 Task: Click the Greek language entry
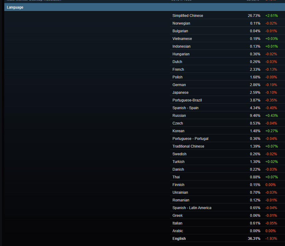(x=177, y=216)
